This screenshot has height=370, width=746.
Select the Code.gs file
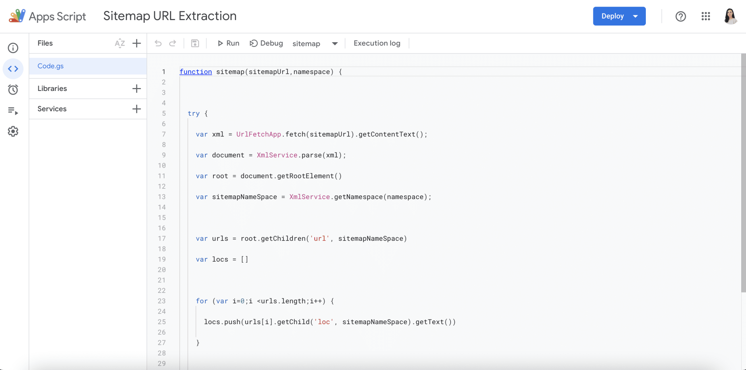click(x=51, y=66)
